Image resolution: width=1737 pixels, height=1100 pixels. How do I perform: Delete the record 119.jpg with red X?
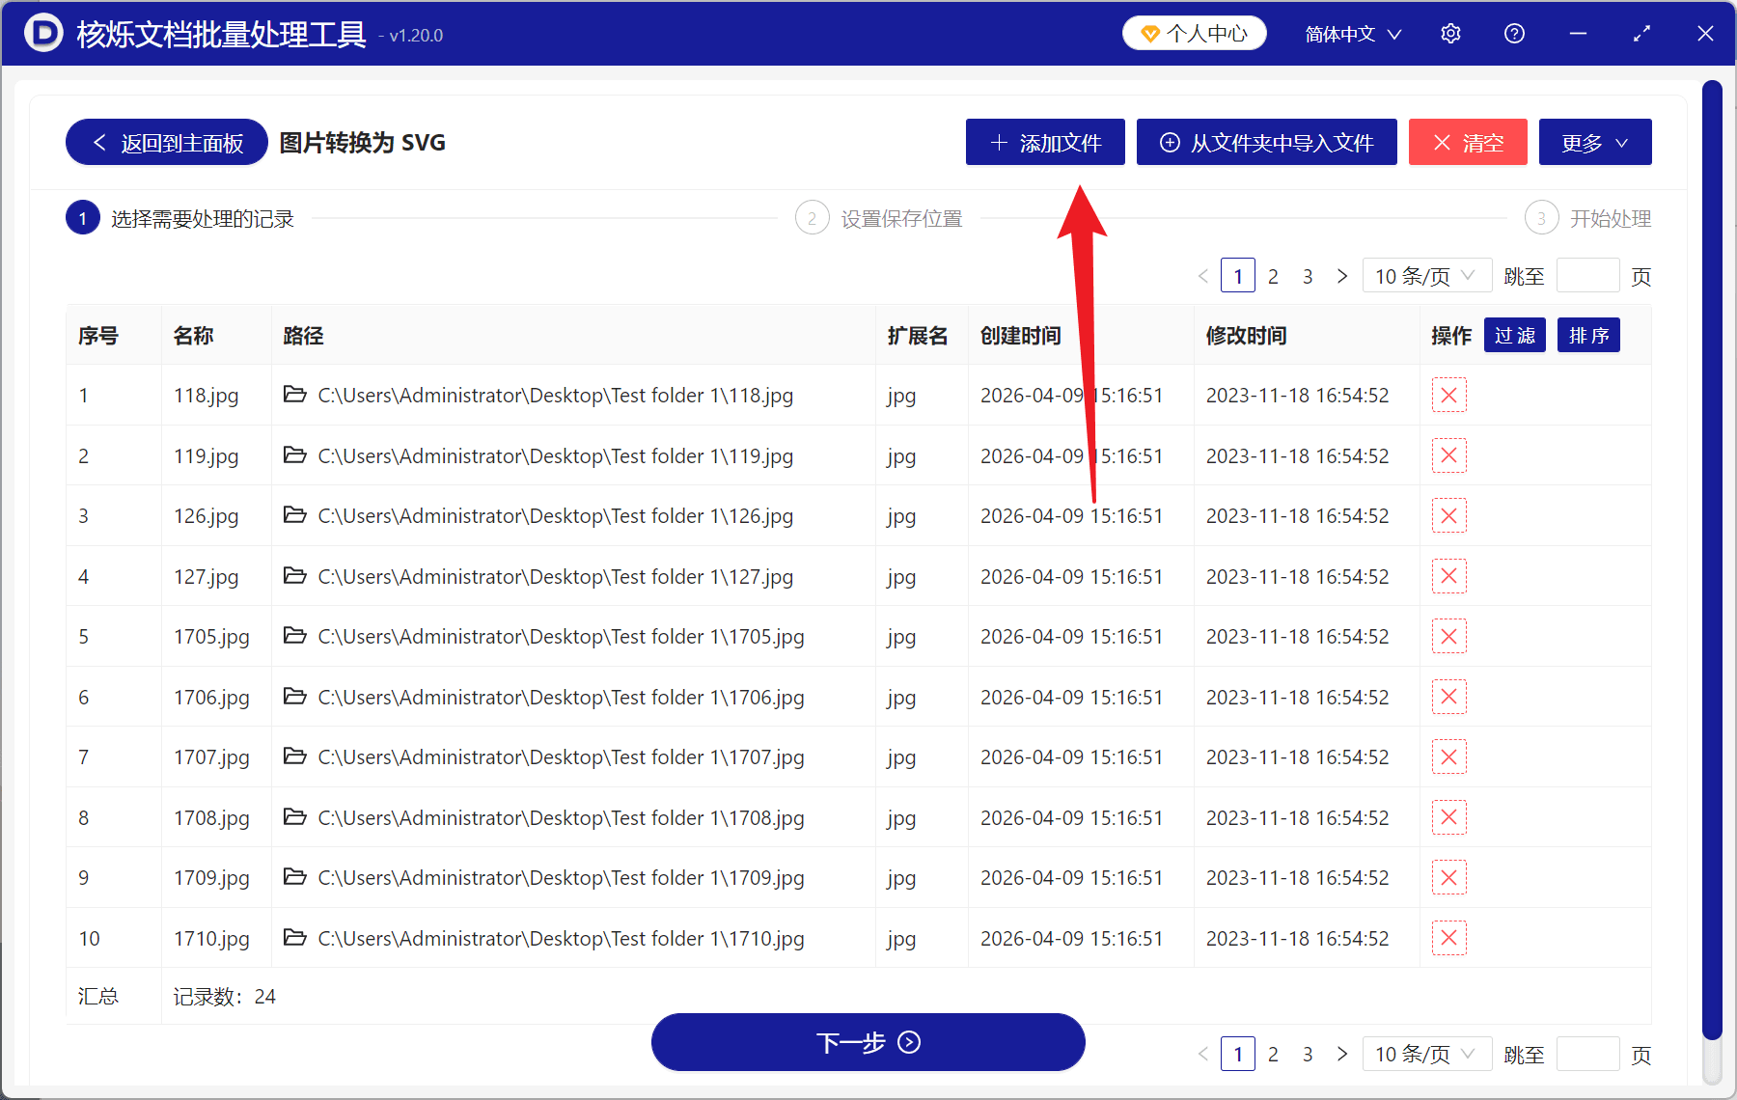point(1448,454)
